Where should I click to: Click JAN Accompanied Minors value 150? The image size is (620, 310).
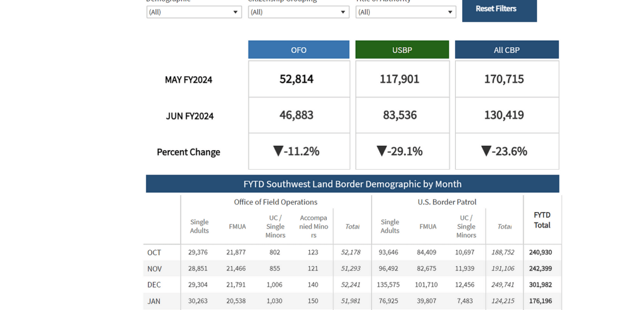click(x=313, y=301)
